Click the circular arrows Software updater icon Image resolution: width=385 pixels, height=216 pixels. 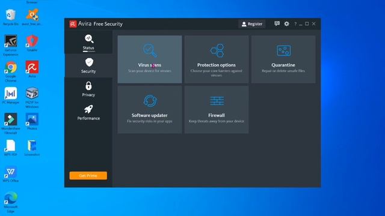(x=150, y=101)
